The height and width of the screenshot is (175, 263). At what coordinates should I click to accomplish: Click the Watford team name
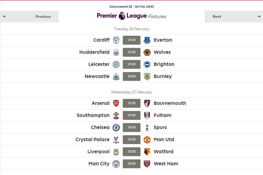(164, 152)
